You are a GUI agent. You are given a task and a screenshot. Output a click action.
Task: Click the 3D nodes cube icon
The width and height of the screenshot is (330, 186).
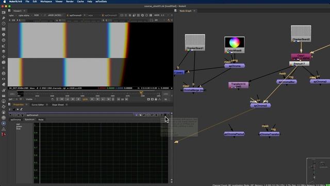coord(4,62)
